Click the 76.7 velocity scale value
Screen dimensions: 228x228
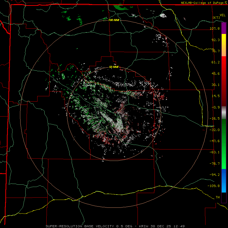tap(216, 51)
